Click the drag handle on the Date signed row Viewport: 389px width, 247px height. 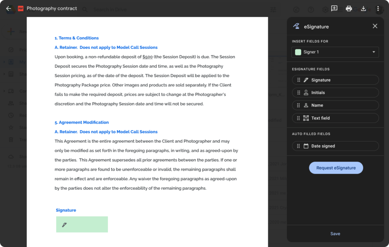(299, 146)
